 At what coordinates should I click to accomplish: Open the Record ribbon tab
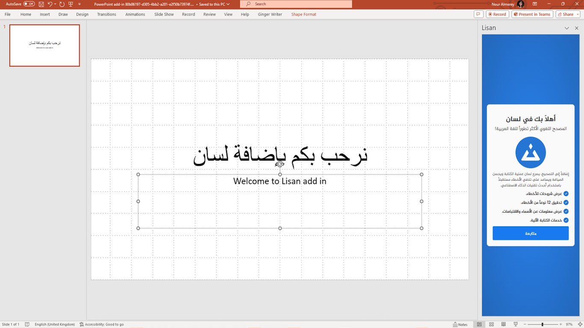tap(188, 14)
